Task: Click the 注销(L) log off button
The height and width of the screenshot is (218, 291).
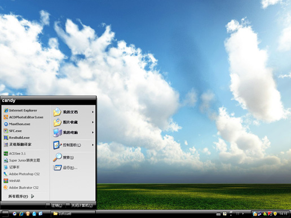Action: pos(54,206)
